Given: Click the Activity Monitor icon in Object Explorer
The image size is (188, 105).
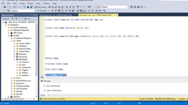Looking at the screenshot, I should click(x=29, y=19).
